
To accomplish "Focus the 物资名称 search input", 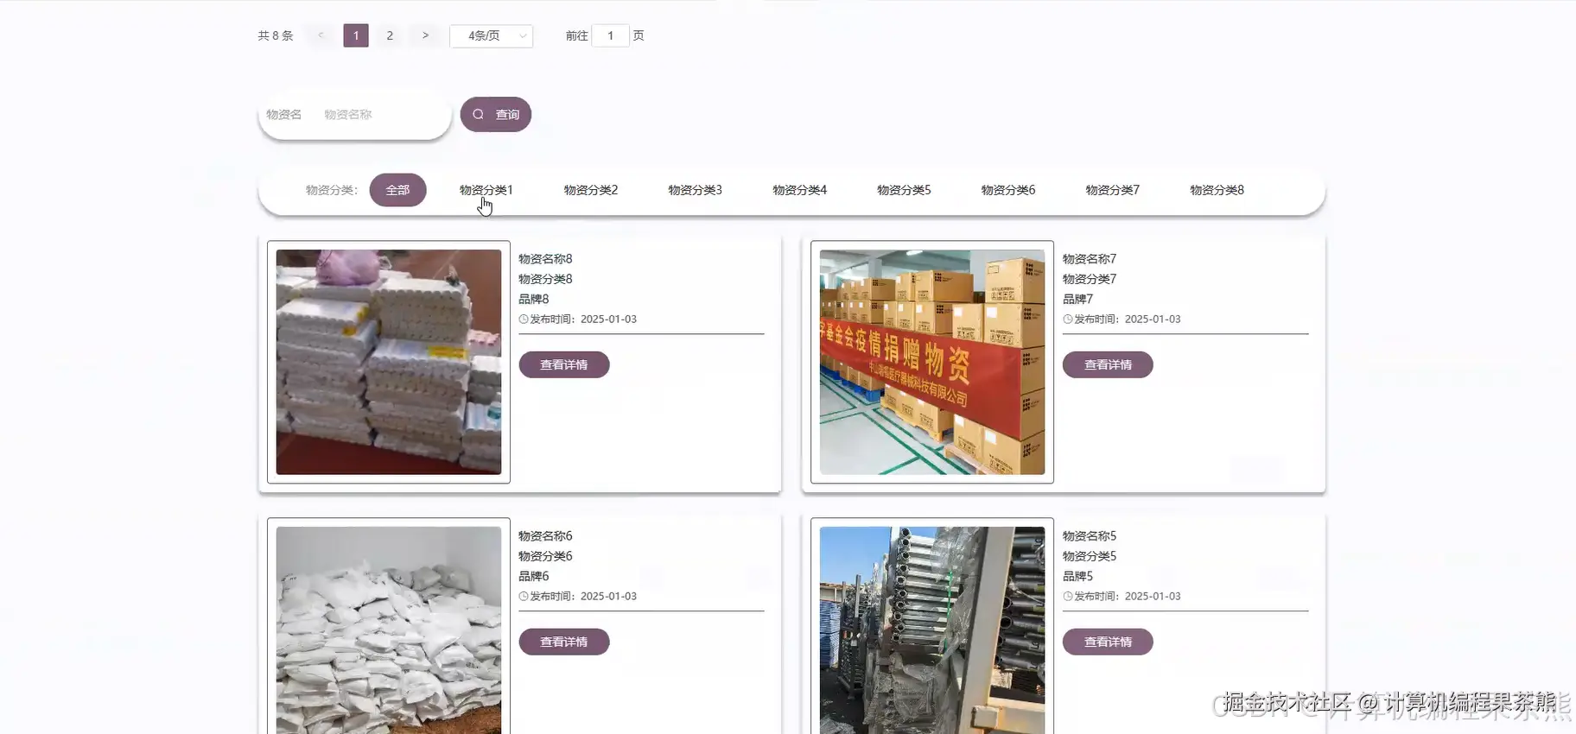I will click(380, 114).
